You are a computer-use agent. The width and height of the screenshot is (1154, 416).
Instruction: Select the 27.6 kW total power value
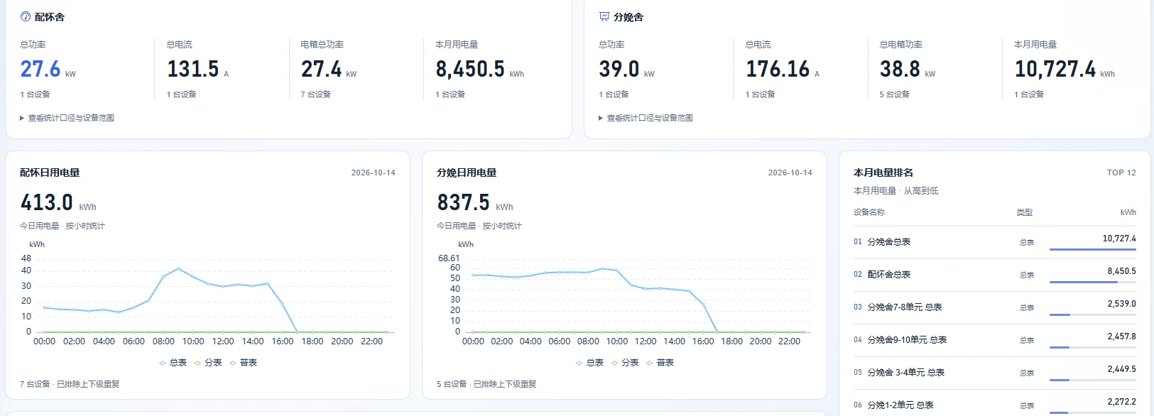coord(48,69)
